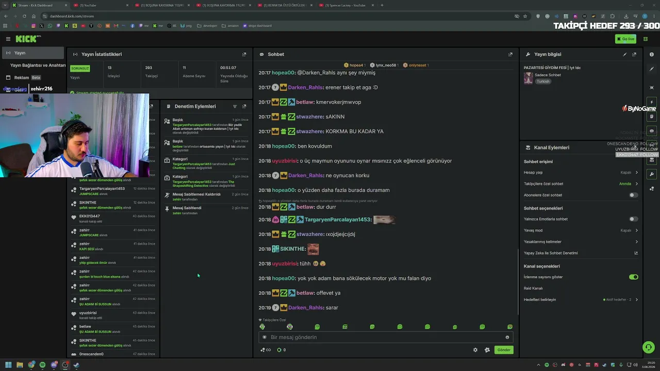Open the new browser tab button

coord(382,5)
